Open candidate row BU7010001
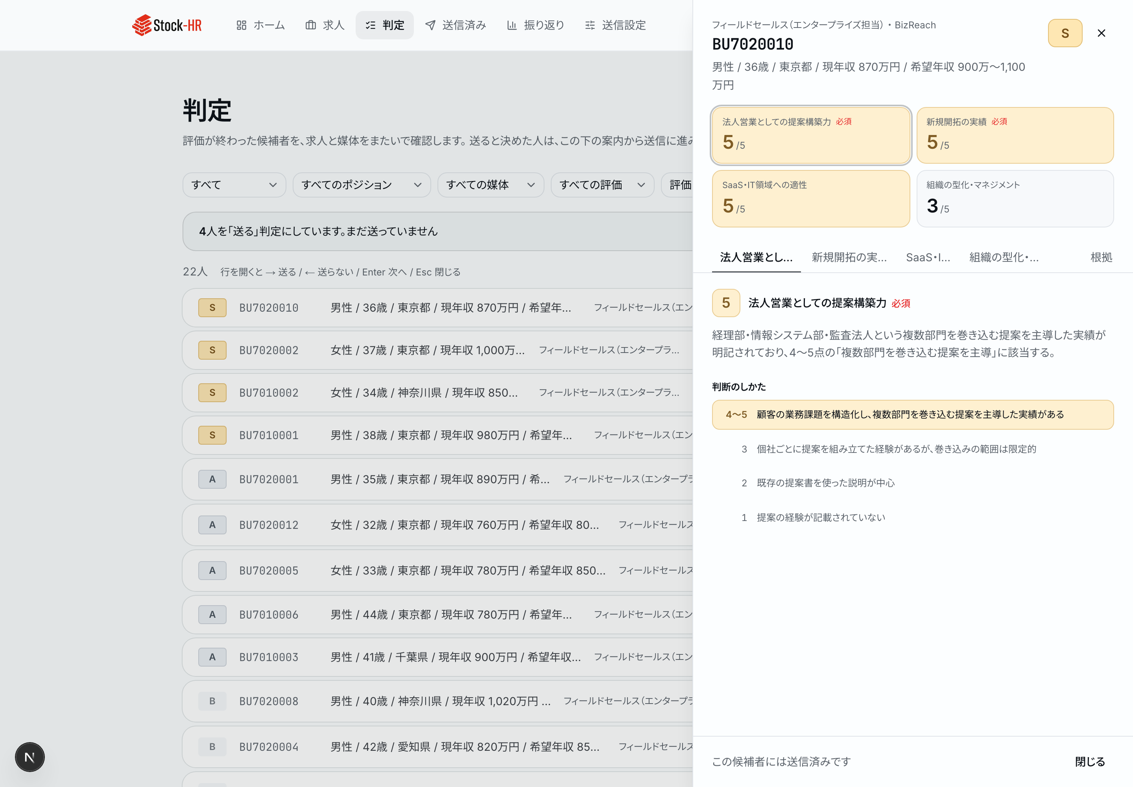The image size is (1133, 787). click(x=438, y=435)
